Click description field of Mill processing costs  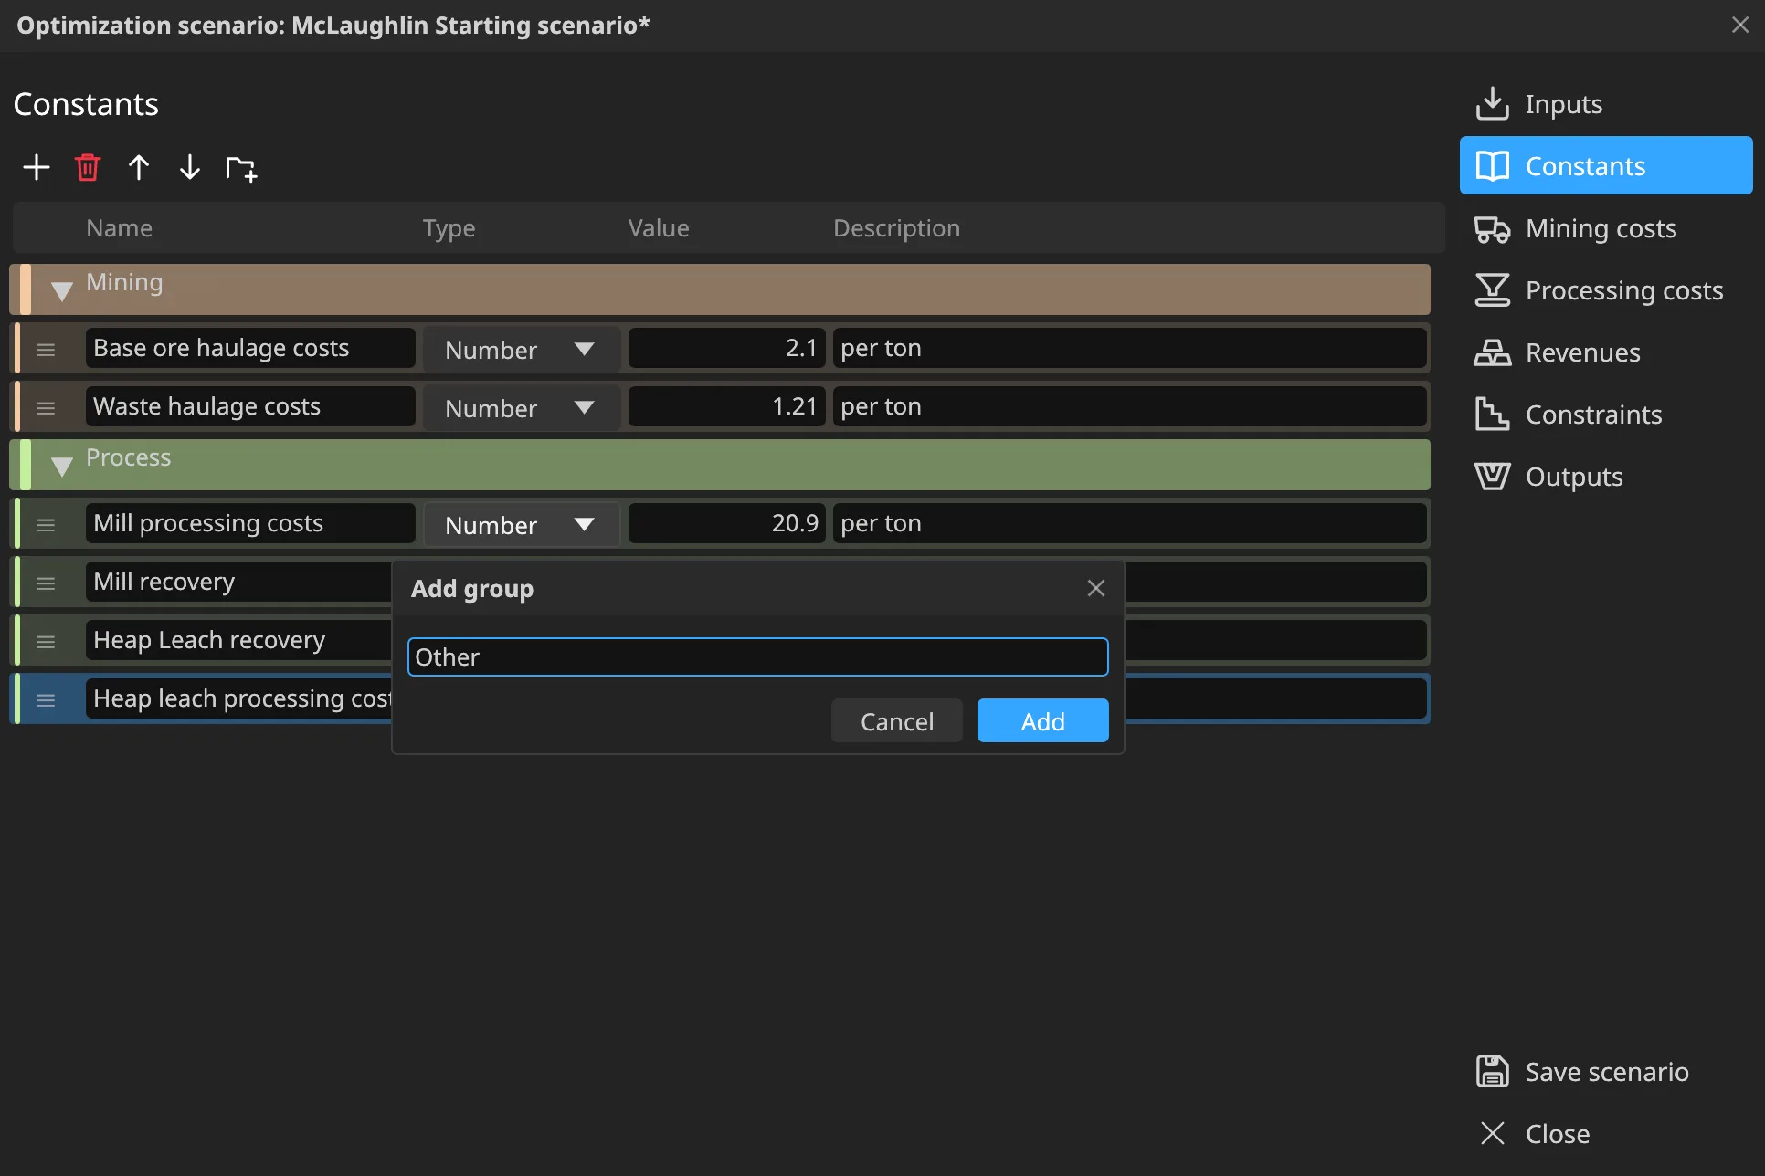point(1129,523)
